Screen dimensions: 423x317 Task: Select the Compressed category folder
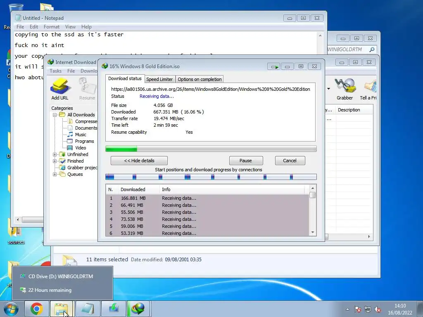pos(83,121)
